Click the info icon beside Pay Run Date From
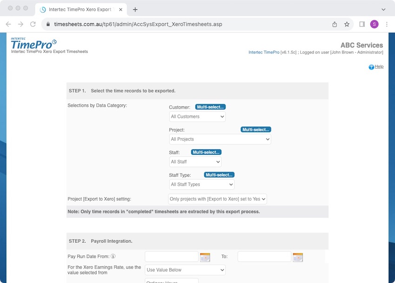 pos(113,257)
